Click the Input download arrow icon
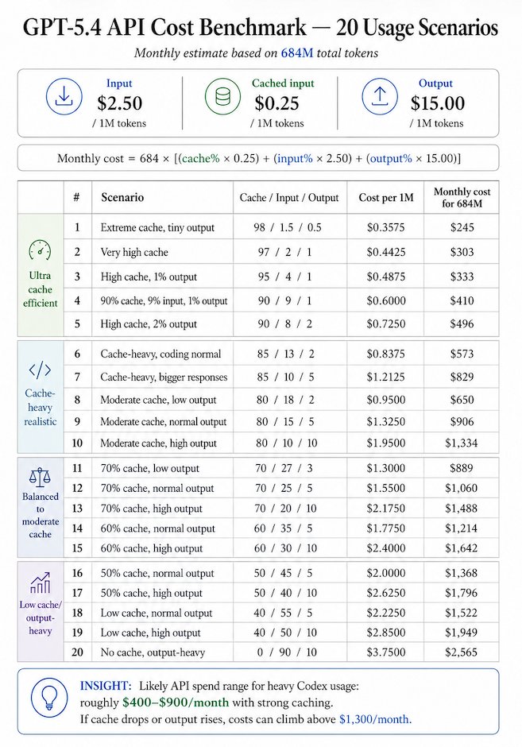This screenshot has height=747, width=522. point(64,96)
